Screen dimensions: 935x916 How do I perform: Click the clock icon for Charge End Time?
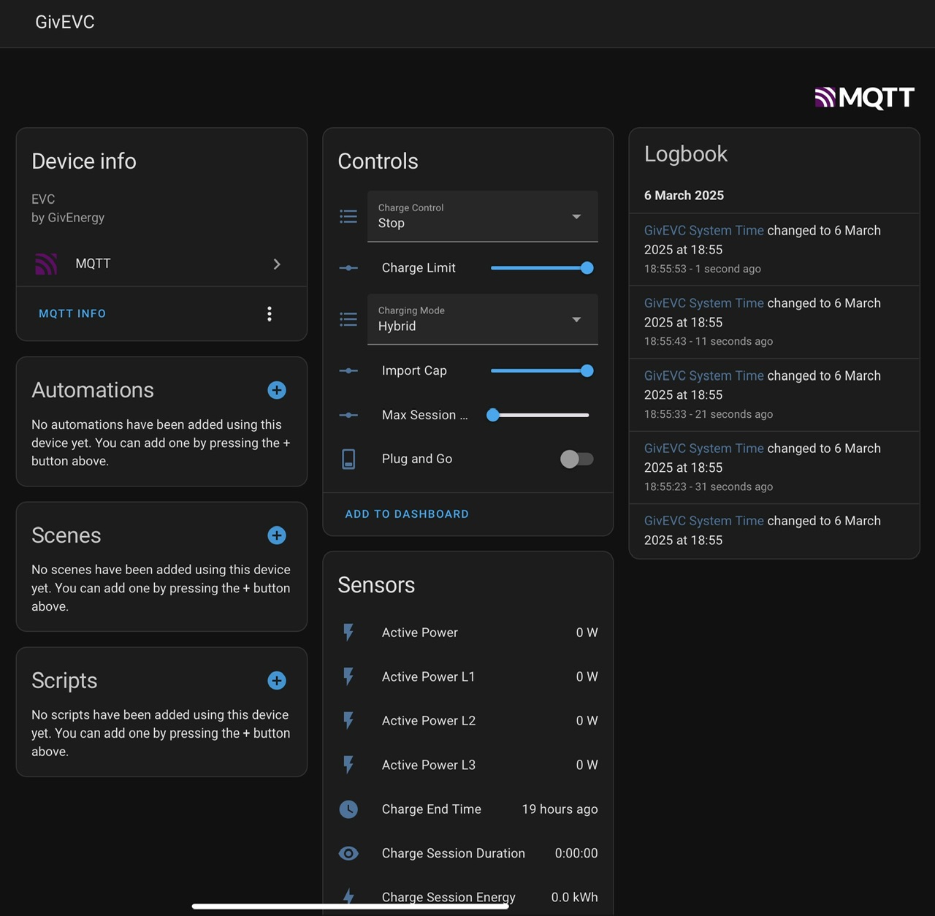click(x=348, y=809)
